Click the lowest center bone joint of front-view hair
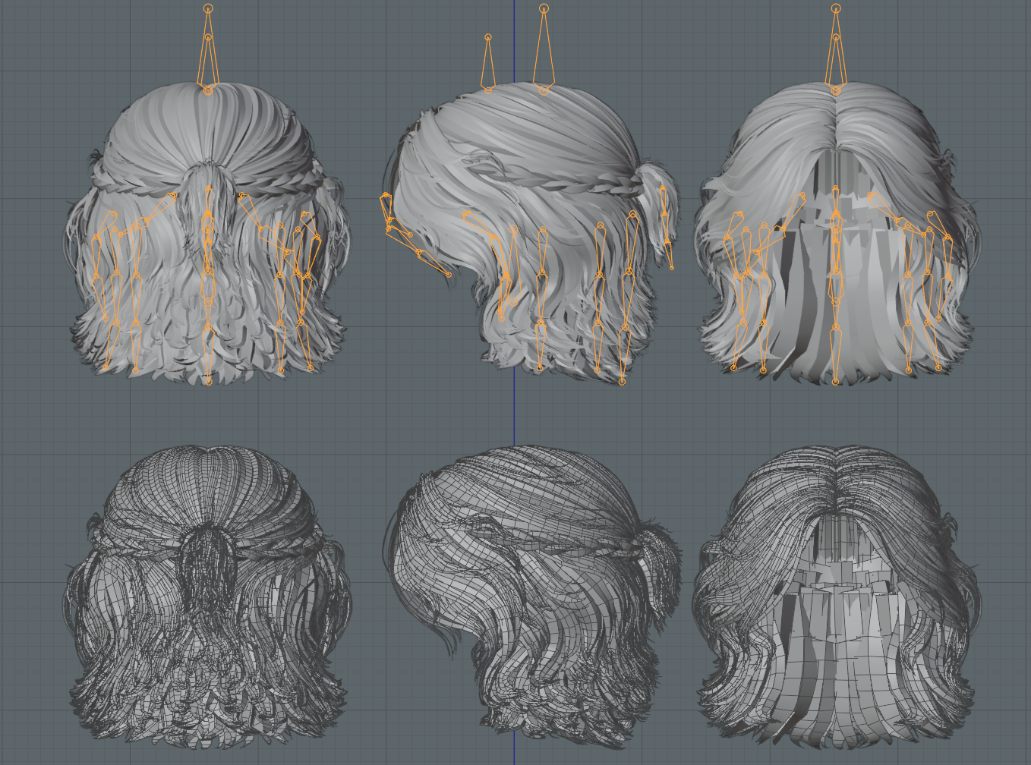The width and height of the screenshot is (1031, 765). 836,381
